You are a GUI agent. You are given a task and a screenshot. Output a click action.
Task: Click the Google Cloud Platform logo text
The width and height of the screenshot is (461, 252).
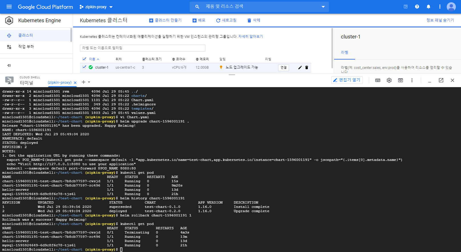coord(45,7)
